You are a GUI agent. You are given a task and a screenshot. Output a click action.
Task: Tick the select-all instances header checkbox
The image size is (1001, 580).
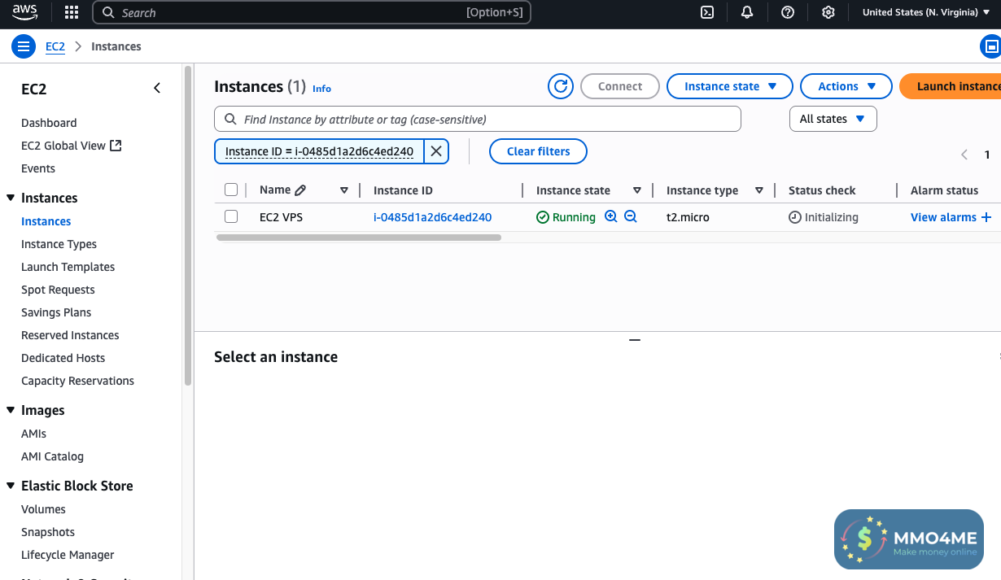(231, 190)
